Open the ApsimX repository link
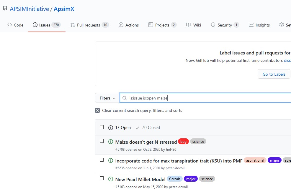 tap(64, 9)
